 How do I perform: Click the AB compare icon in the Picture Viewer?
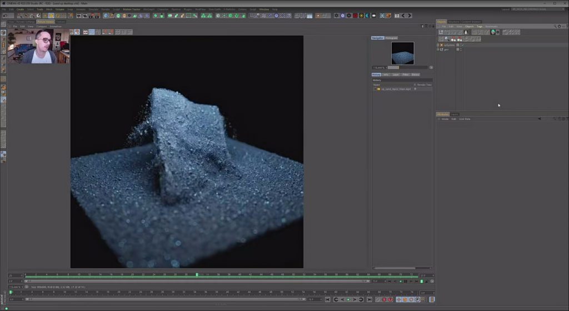[x=86, y=32]
